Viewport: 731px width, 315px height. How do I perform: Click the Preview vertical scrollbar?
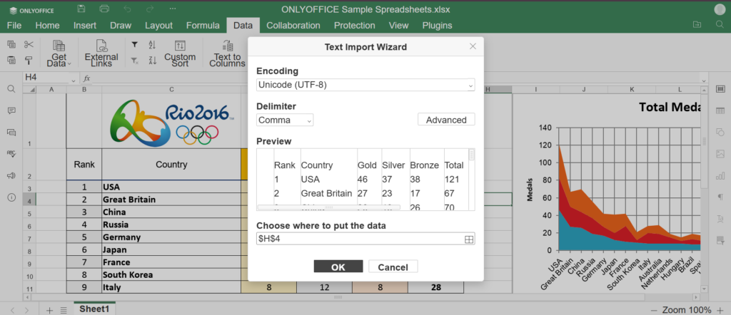click(x=471, y=155)
